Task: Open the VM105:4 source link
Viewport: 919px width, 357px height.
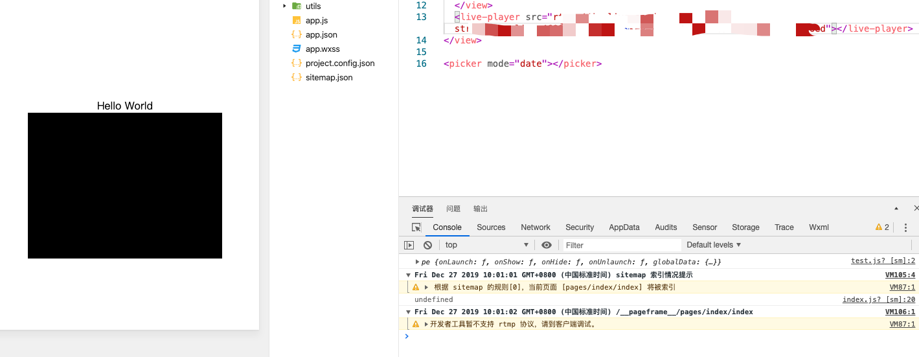Action: click(x=900, y=275)
